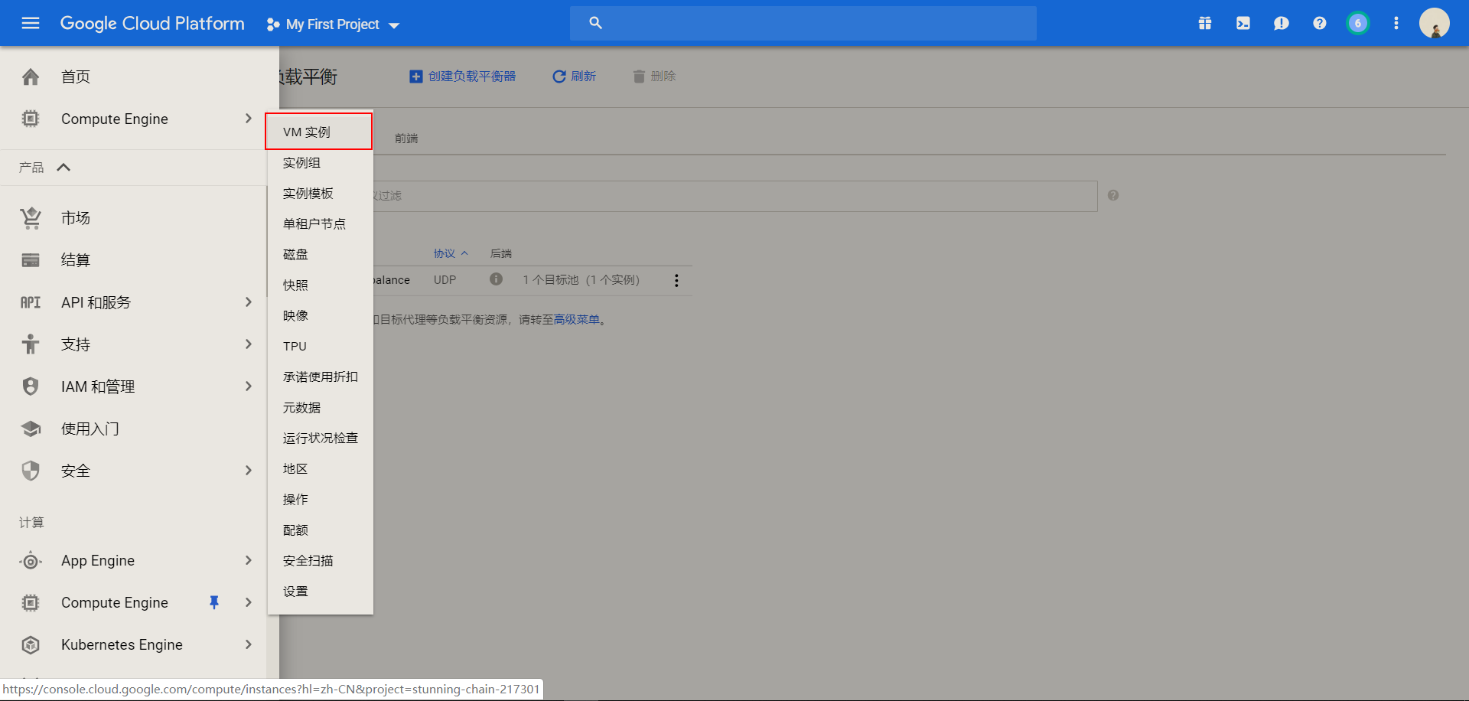Open the load balancer row three-dot menu
This screenshot has height=701, width=1469.
[x=676, y=281]
